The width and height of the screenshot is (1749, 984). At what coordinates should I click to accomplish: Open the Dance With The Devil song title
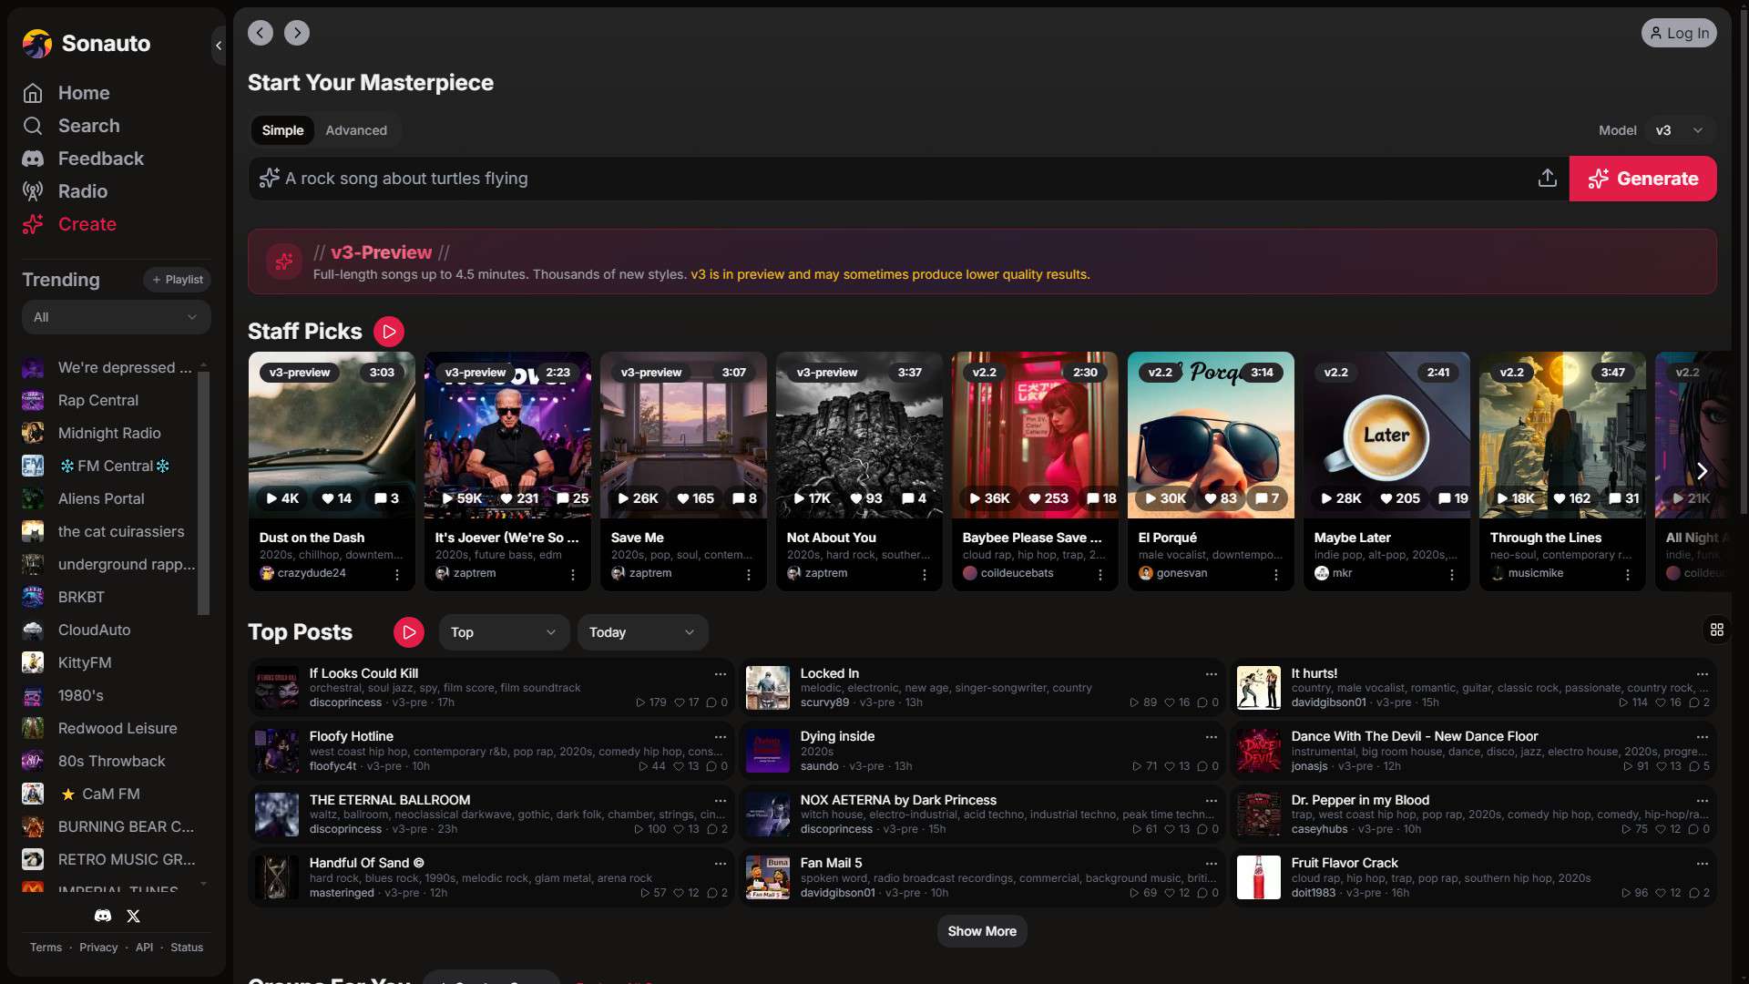[x=1414, y=736]
